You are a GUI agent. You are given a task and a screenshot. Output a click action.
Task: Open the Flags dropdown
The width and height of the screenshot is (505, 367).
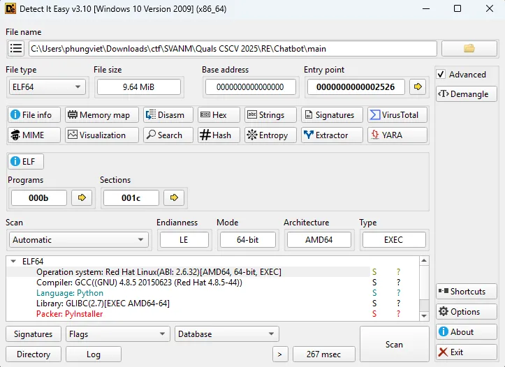click(x=118, y=334)
